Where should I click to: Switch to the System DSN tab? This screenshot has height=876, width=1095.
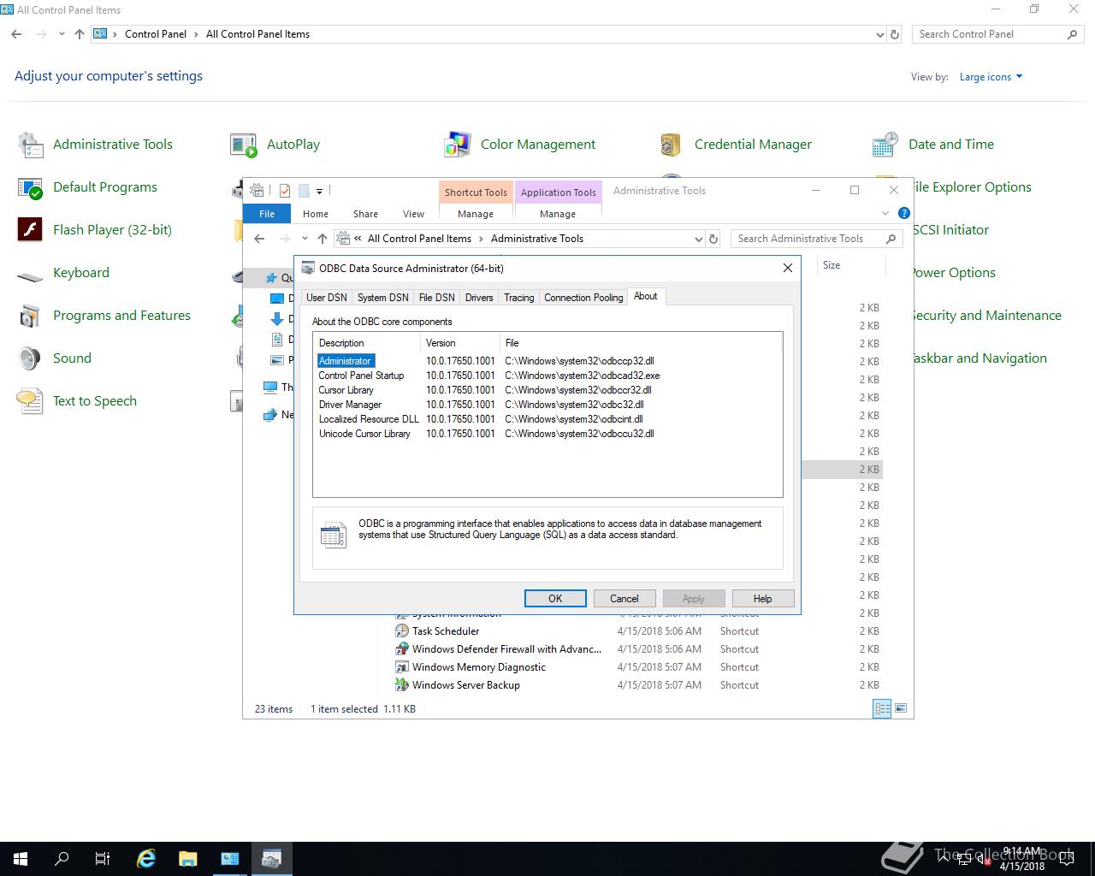382,298
